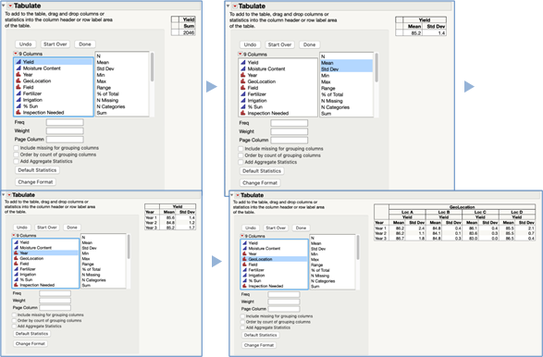Screen dimensions: 543x357
Task: Click Moisture Content's icon in the Year-highlighted panel
Action: click(16, 248)
